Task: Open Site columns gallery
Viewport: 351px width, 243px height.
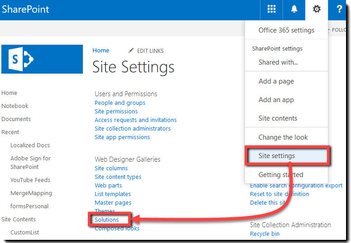Action: coord(111,168)
